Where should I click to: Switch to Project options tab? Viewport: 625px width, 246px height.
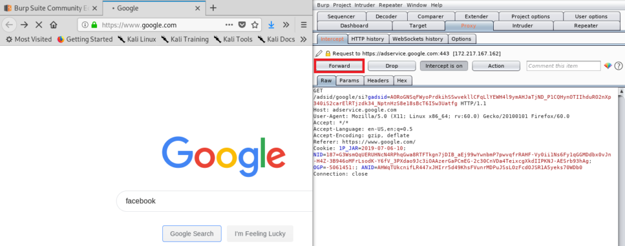[x=530, y=16]
